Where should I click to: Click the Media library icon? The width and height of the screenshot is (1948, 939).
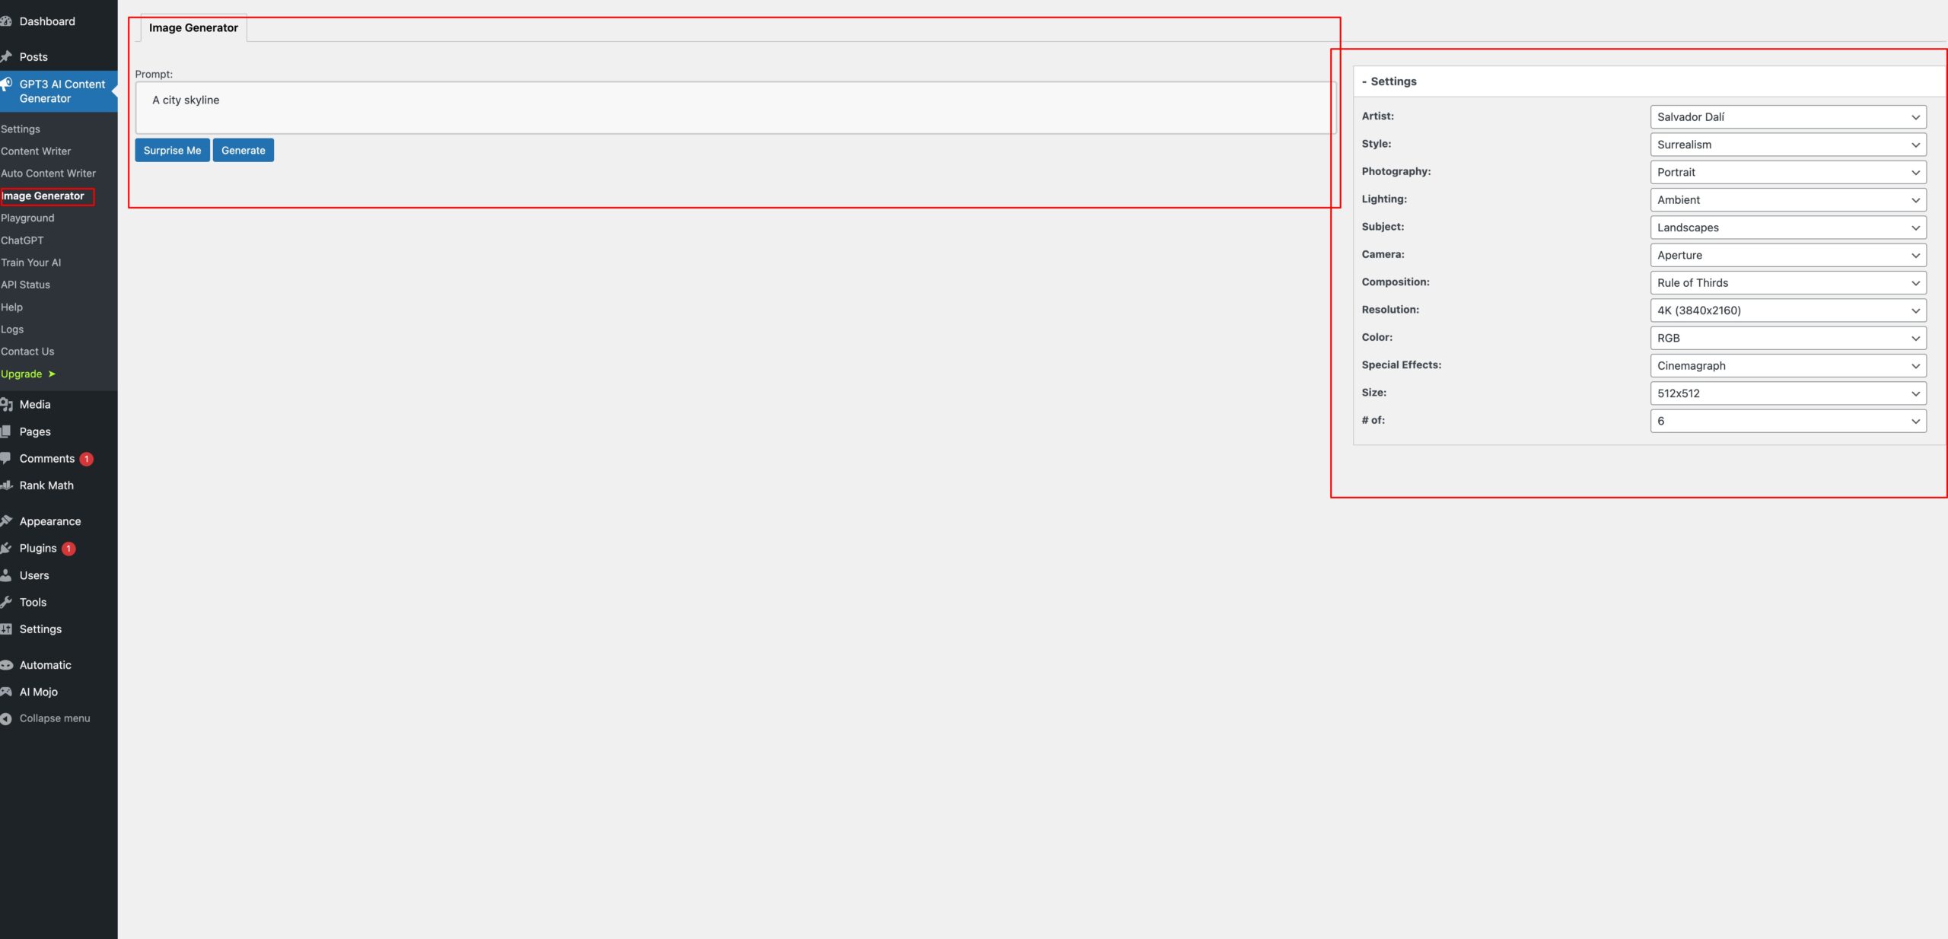[6, 405]
